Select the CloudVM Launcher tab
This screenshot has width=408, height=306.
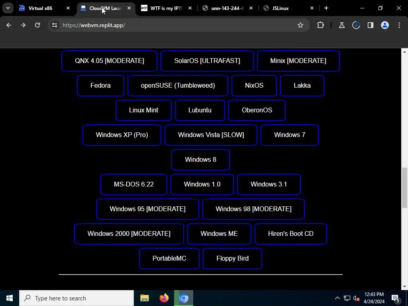point(105,8)
